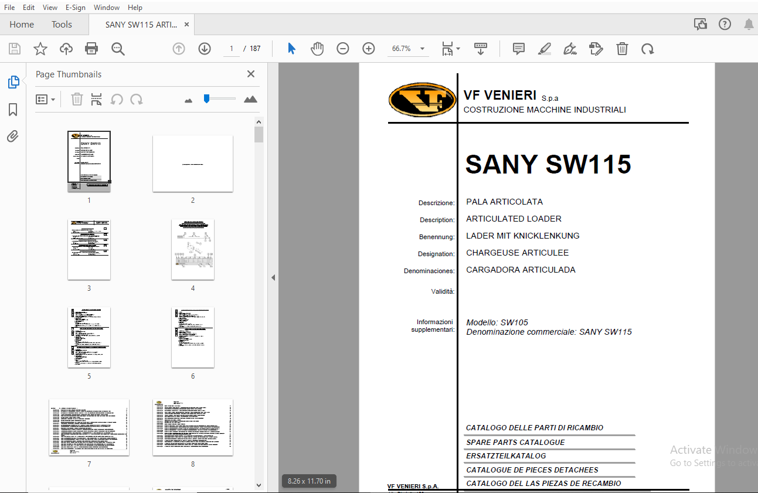The height and width of the screenshot is (493, 758).
Task: Click the scrolling mode keyboard icon
Action: click(481, 49)
